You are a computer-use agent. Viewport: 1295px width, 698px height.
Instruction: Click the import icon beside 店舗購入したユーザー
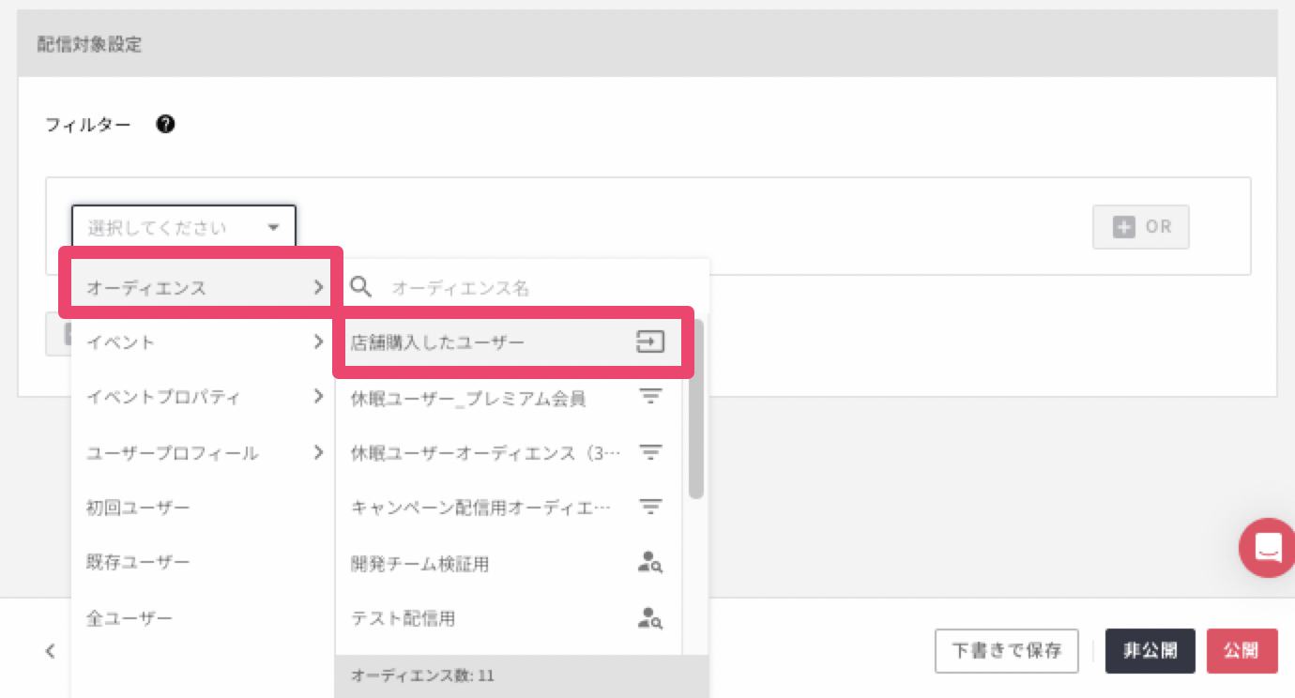pyautogui.click(x=650, y=342)
